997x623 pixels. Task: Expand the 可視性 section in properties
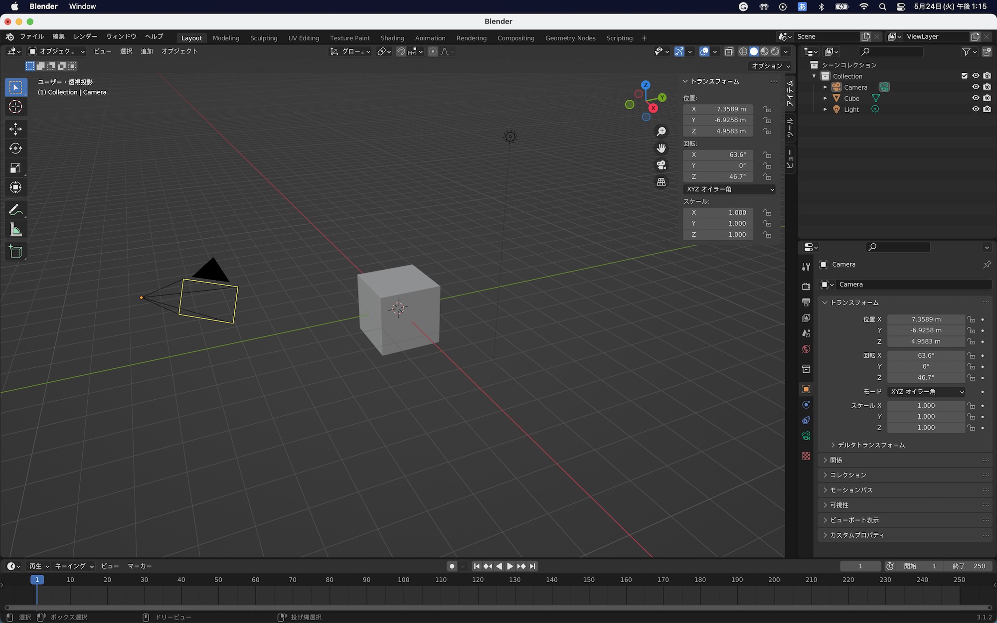840,505
